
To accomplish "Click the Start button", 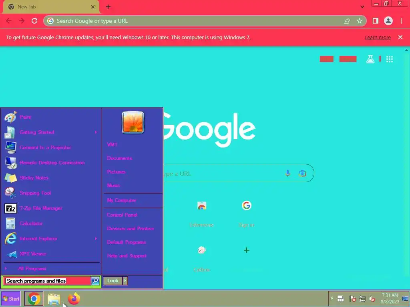I will (11, 299).
